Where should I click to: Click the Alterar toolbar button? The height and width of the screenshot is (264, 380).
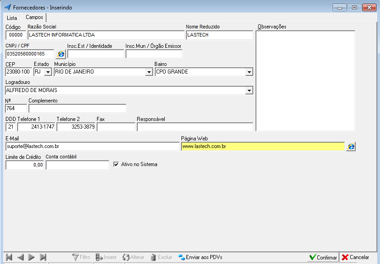coord(133,257)
